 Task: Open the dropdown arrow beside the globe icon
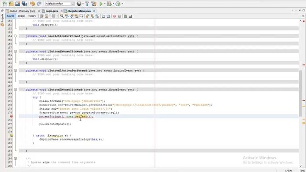pos(83,3)
